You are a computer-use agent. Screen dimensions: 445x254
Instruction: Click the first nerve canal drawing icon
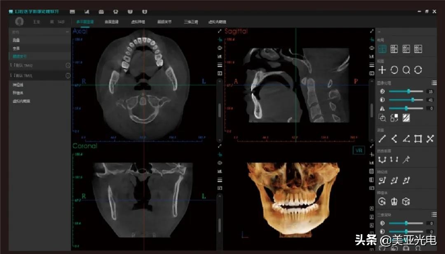pos(382,181)
